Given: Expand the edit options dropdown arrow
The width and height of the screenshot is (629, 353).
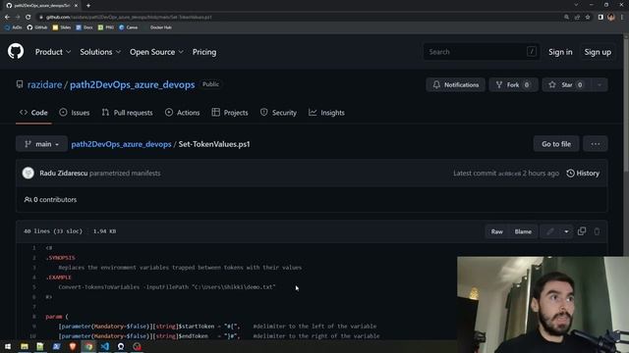Looking at the screenshot, I should pyautogui.click(x=566, y=231).
